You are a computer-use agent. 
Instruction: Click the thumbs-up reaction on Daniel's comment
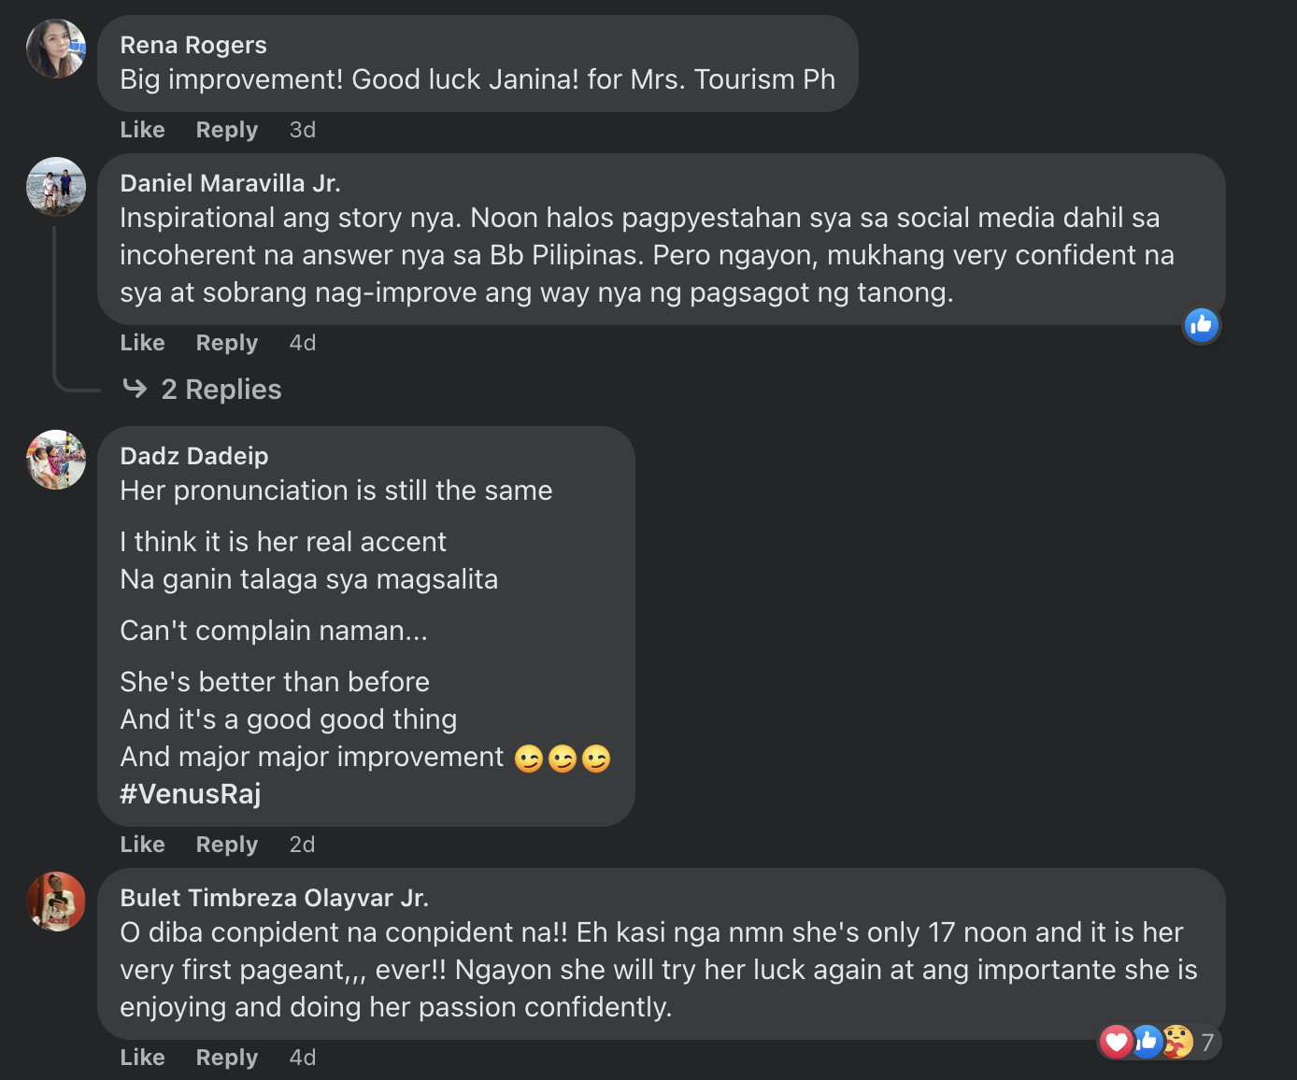click(x=1201, y=324)
